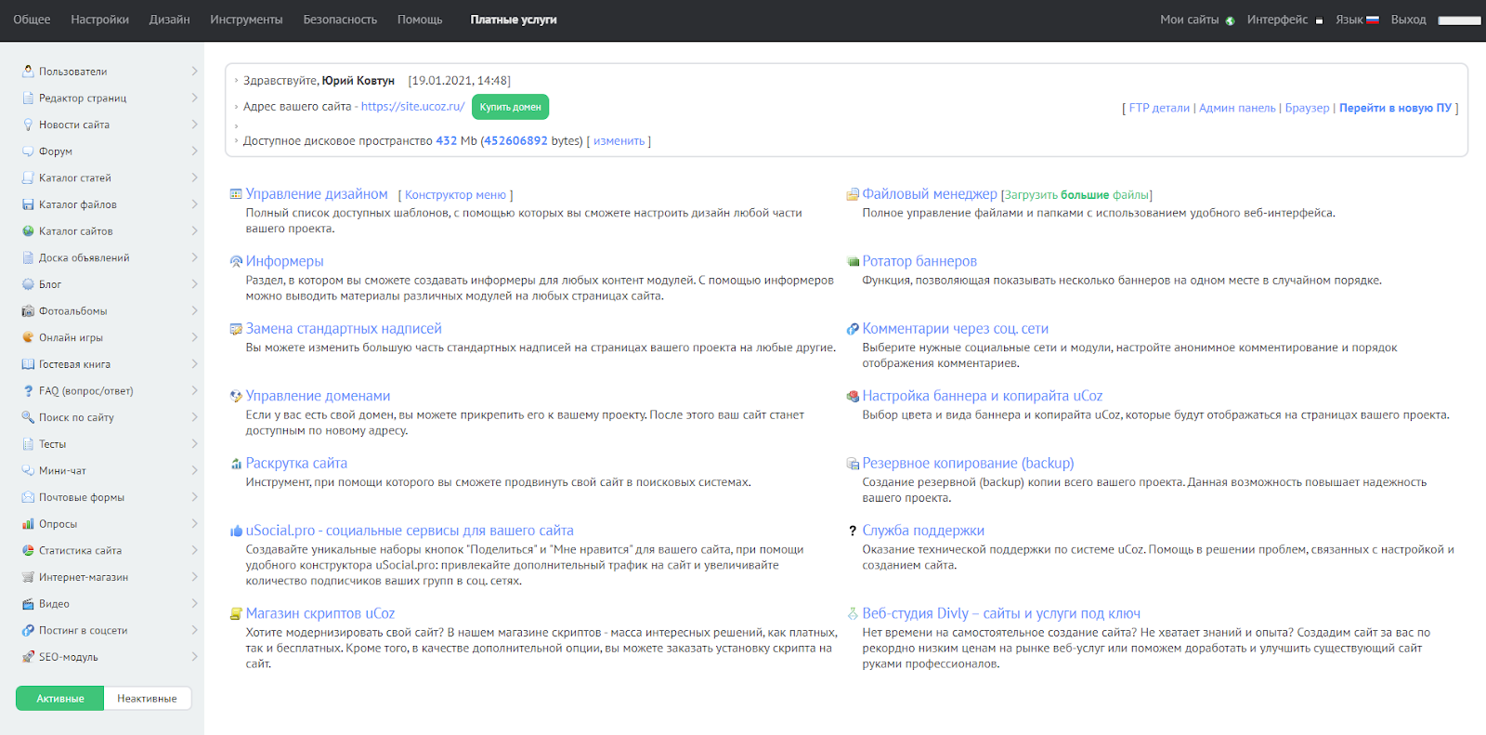
Task: Open the site.ucoz.ru address link
Action: click(412, 107)
